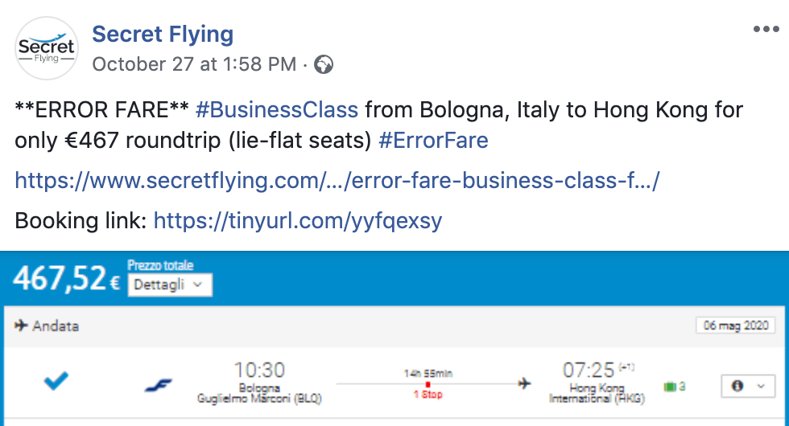Open the secretflying.com article link
Screen dimensions: 789x426
(337, 180)
